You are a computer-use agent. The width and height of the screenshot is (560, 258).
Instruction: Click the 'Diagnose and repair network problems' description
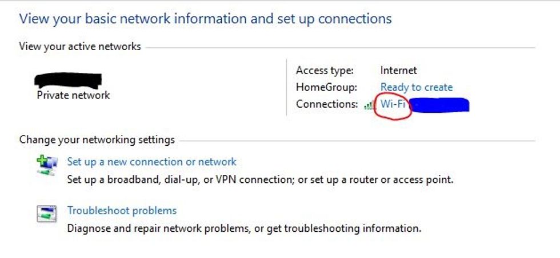point(244,228)
